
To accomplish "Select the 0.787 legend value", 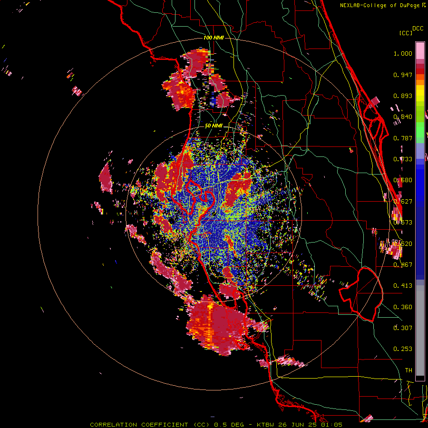I will tap(403, 138).
